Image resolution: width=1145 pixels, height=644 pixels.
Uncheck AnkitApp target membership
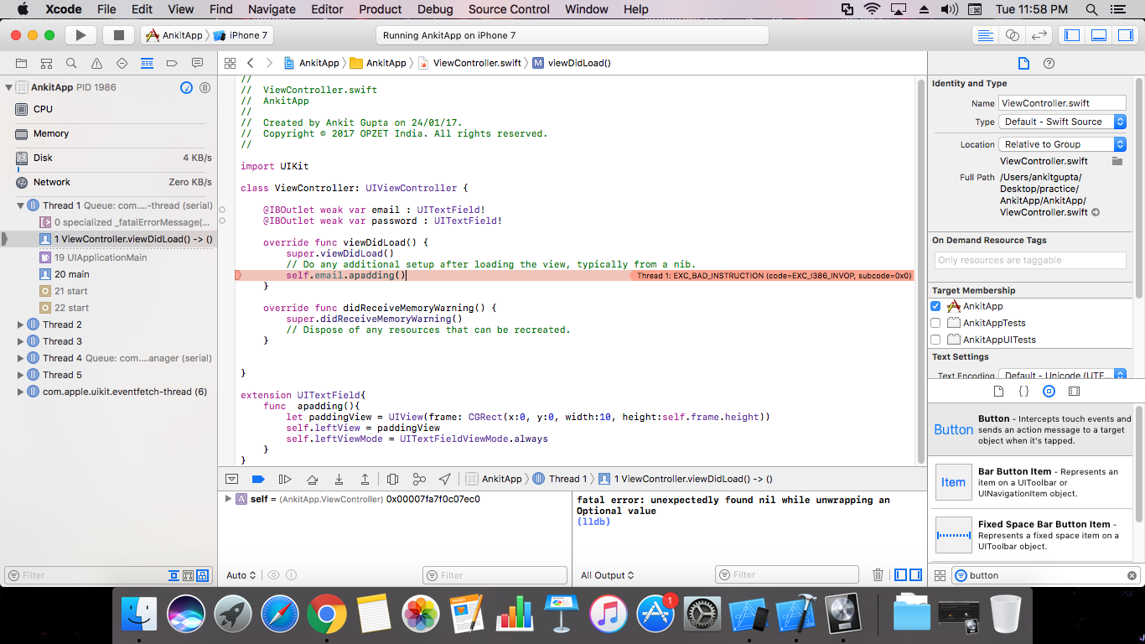click(935, 306)
